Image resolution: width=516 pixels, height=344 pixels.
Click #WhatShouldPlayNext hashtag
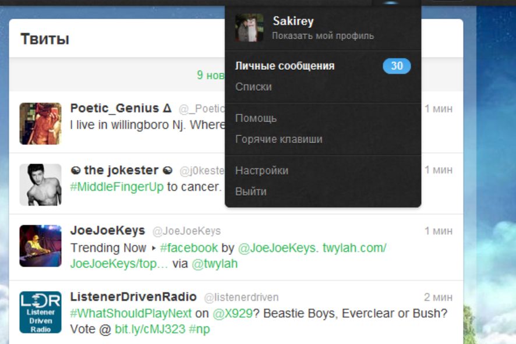click(x=130, y=313)
